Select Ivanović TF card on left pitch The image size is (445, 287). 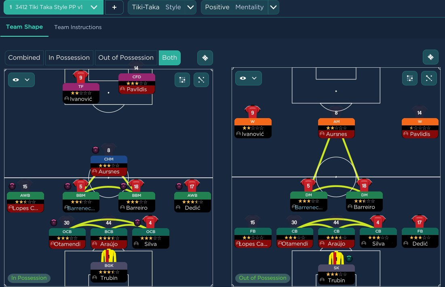(x=81, y=93)
